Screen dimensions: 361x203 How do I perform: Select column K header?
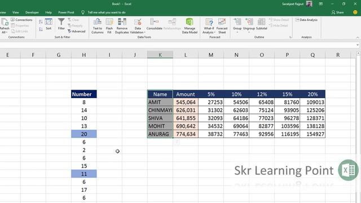click(160, 55)
